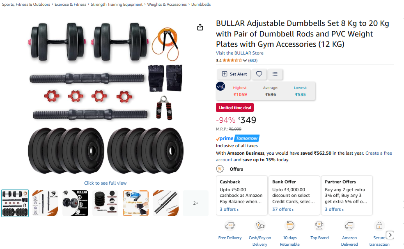Visit the BULLAR Store link
The width and height of the screenshot is (404, 249).
pyautogui.click(x=240, y=53)
